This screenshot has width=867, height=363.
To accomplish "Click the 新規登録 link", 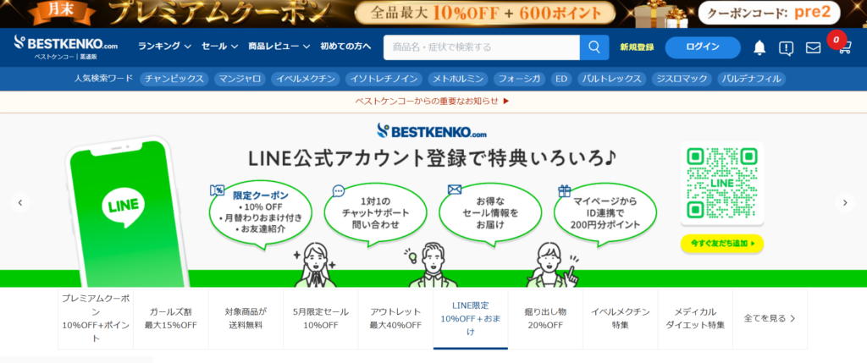I will pos(637,47).
